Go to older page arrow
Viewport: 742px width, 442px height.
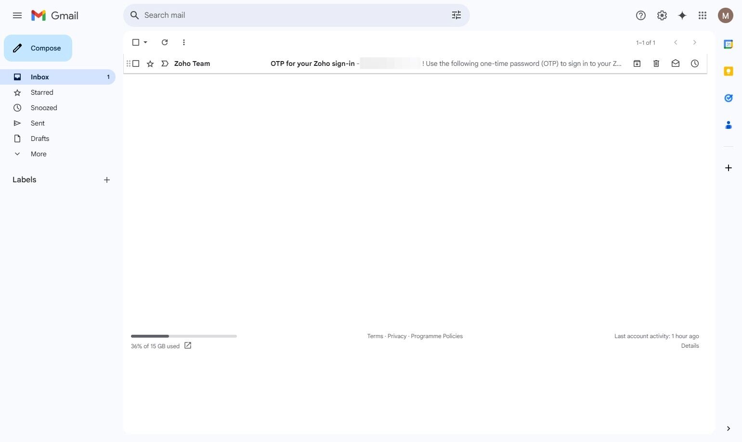[x=694, y=42]
